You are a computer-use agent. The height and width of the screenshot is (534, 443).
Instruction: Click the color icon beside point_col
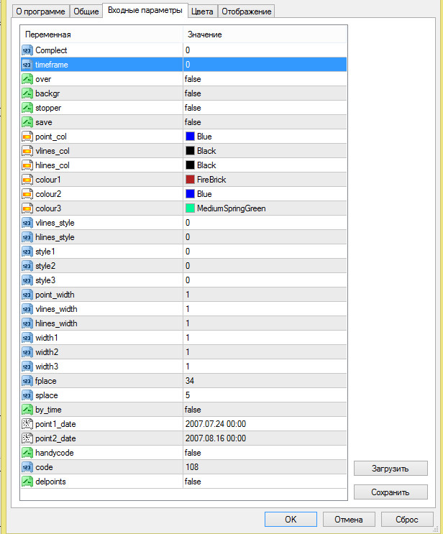pyautogui.click(x=27, y=137)
